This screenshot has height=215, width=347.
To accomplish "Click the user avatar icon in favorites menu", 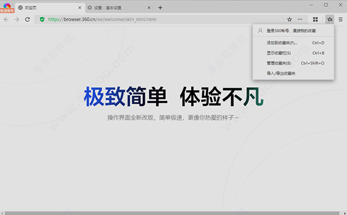I will 260,31.
